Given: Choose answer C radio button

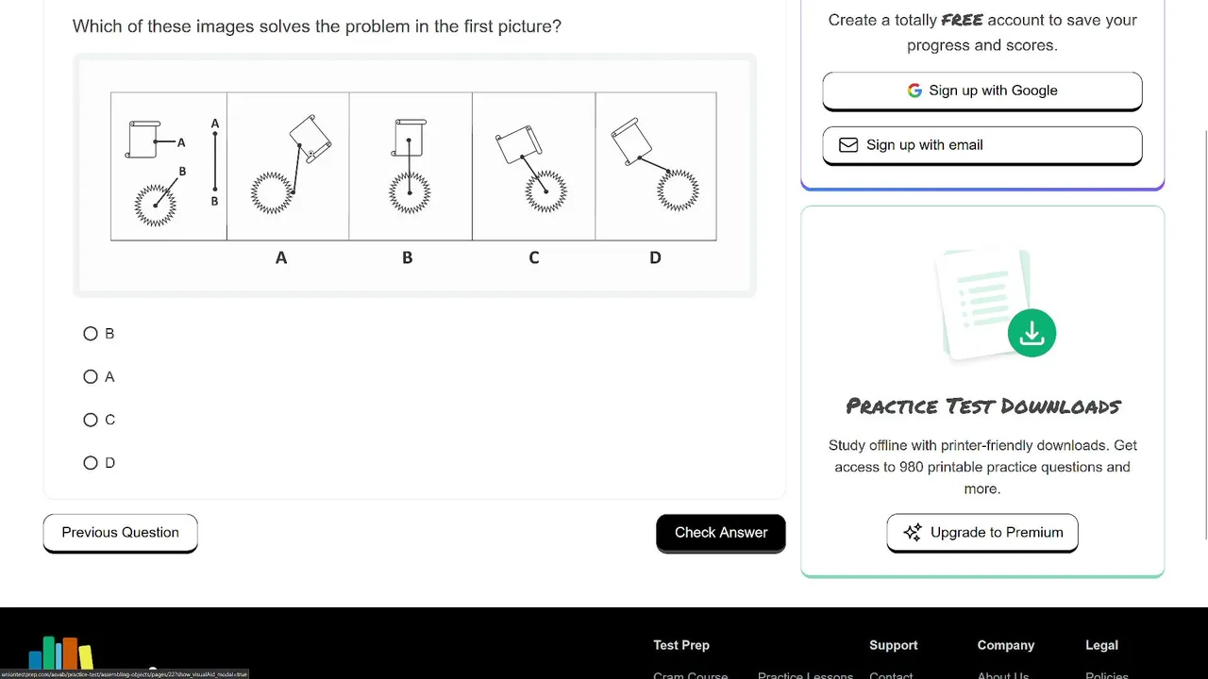Looking at the screenshot, I should pos(91,420).
